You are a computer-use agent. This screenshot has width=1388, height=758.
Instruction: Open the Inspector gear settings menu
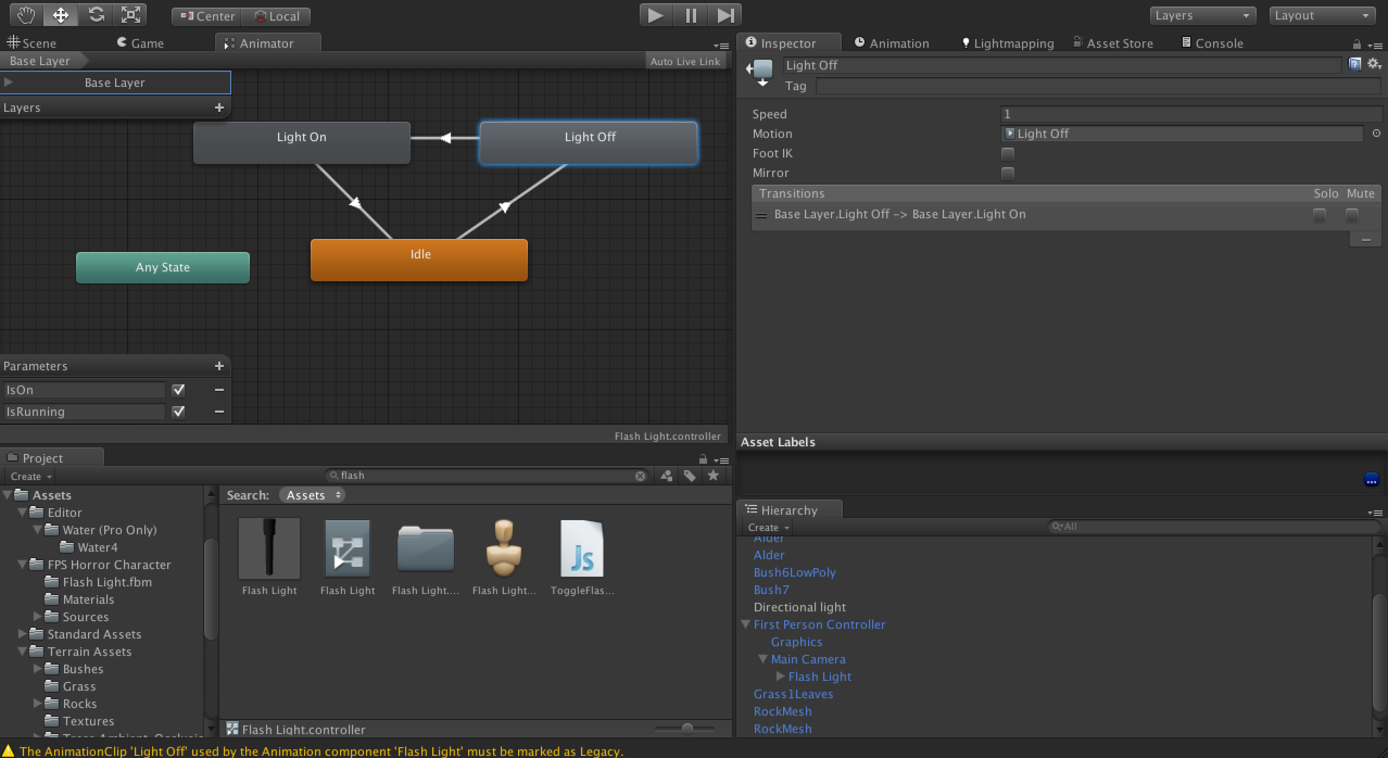pyautogui.click(x=1374, y=64)
